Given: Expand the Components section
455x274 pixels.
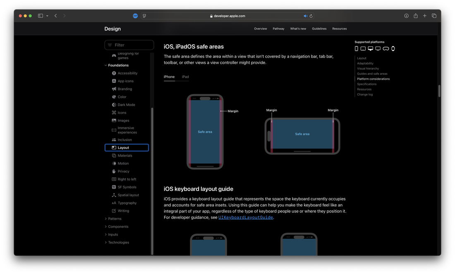Looking at the screenshot, I should 105,226.
